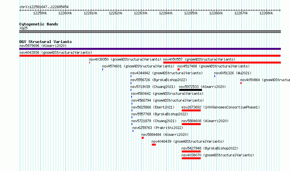Click the esv2673692 1000Genomes label
290x171 pixels.
(x=221, y=107)
